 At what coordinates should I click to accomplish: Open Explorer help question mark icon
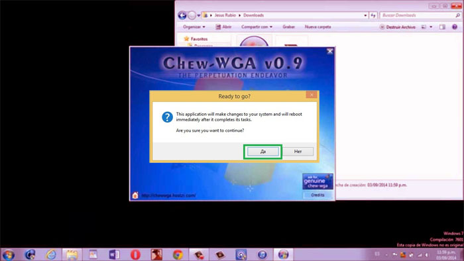[x=455, y=27]
